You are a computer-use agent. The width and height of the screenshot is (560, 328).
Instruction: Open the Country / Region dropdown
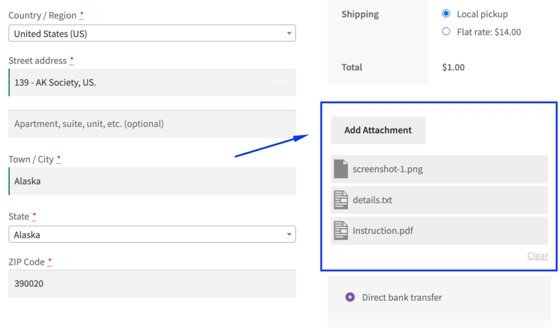[x=152, y=33]
